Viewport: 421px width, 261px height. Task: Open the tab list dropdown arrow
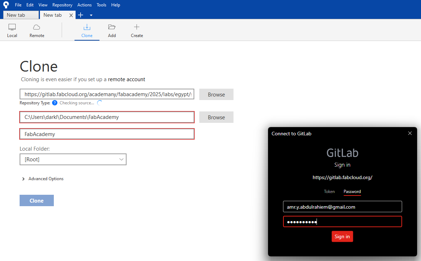(91, 15)
